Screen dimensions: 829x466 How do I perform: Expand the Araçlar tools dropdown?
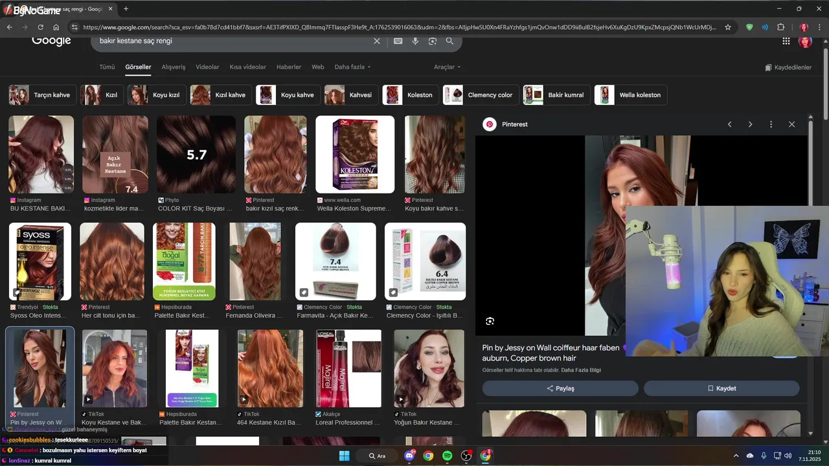click(x=448, y=67)
